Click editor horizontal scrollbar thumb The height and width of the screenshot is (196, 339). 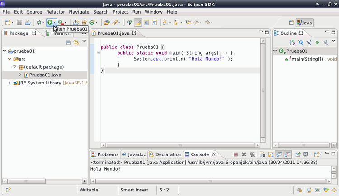[180, 145]
